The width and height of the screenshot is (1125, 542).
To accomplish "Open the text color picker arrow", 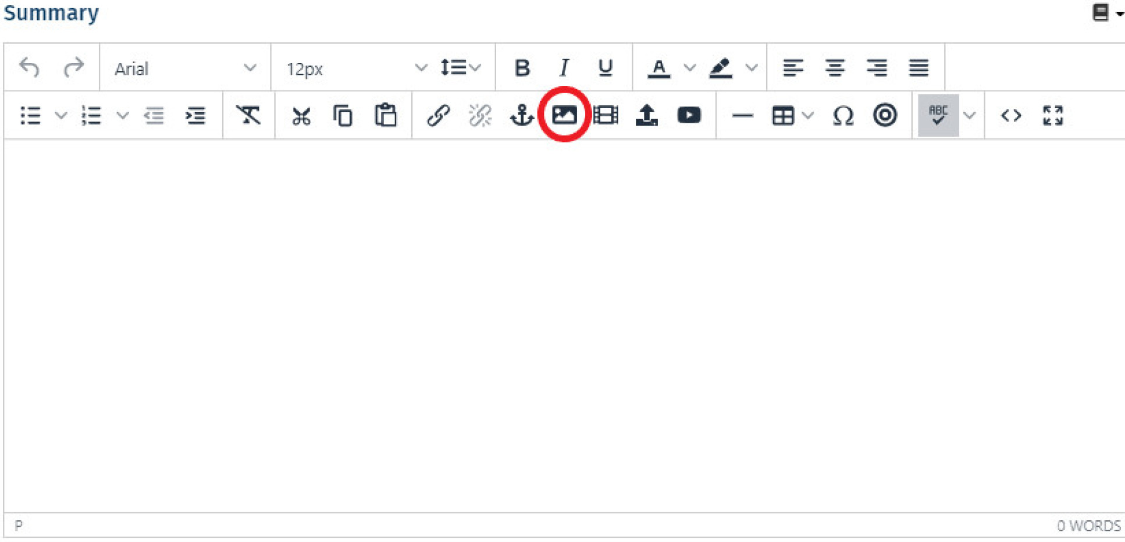I will 689,68.
